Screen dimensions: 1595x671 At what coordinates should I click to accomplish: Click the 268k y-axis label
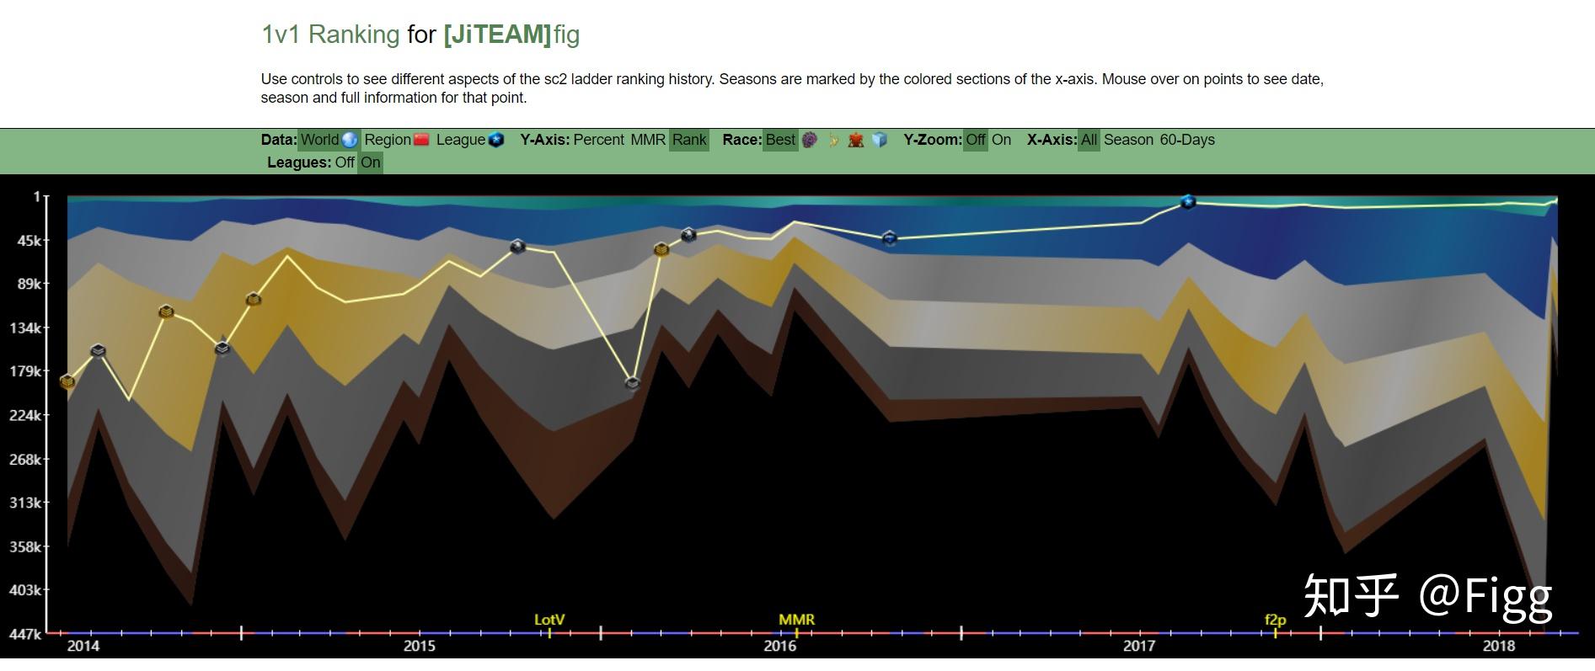(x=24, y=460)
